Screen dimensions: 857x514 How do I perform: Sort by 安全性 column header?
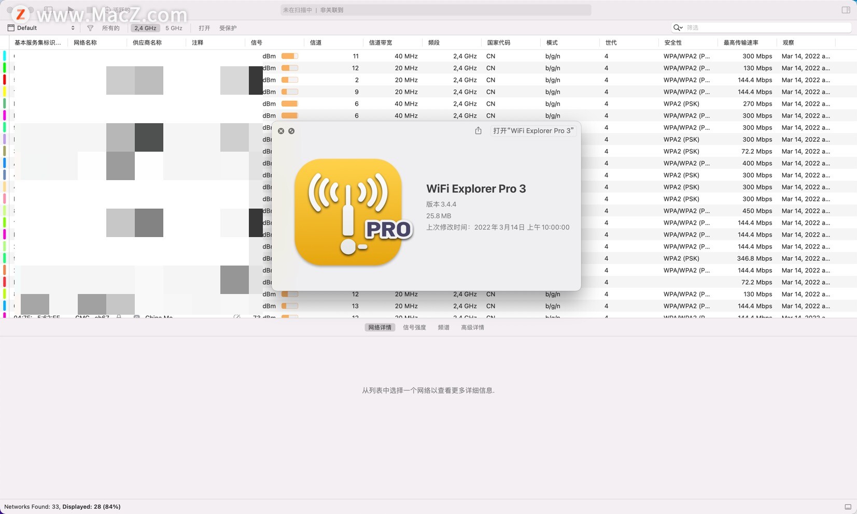(673, 42)
